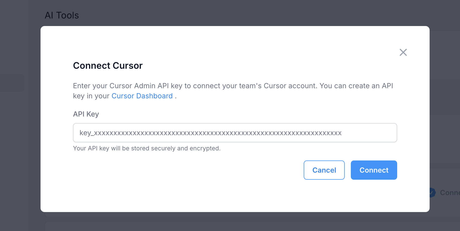Viewport: 460px width, 231px height.
Task: Click the blue Connect button to submit
Action: point(374,170)
